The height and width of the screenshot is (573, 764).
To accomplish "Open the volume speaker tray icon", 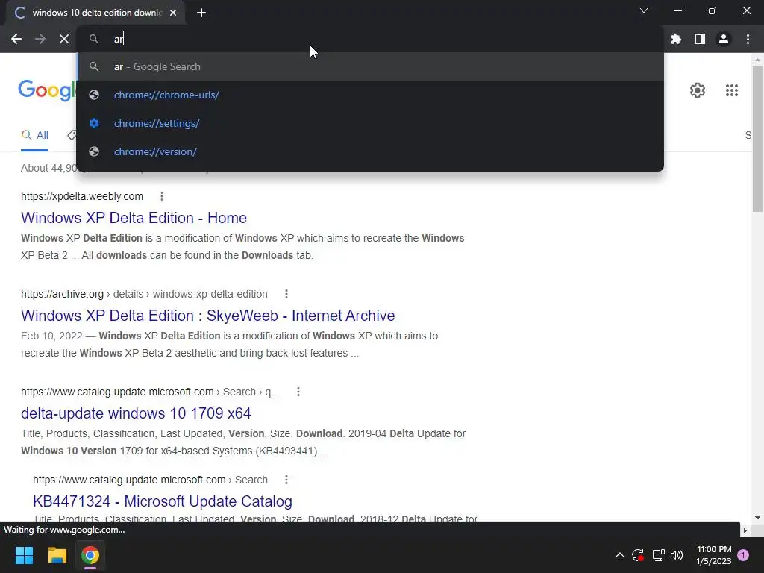I will [677, 555].
